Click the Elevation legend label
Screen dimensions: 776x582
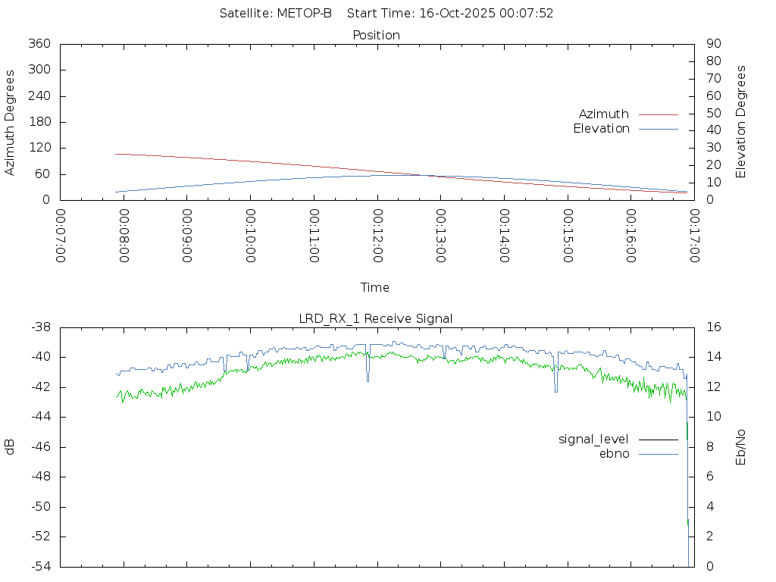coord(601,129)
